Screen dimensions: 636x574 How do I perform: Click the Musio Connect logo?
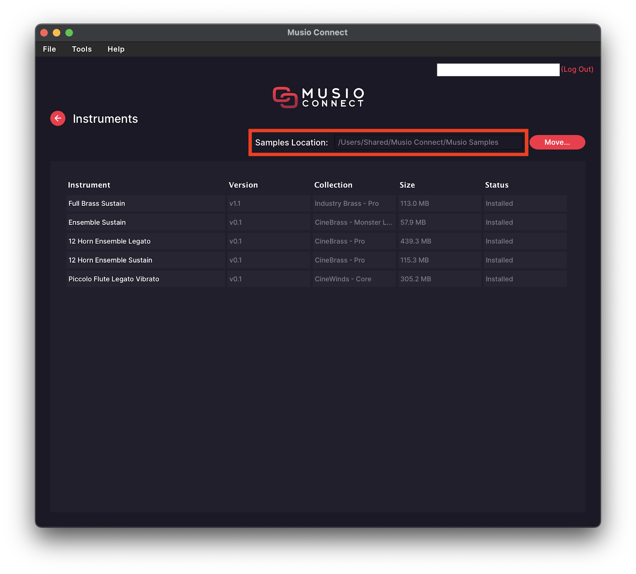tap(318, 98)
